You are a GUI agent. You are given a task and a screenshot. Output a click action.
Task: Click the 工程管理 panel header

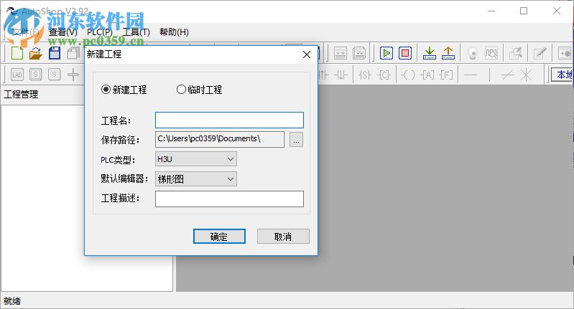click(22, 95)
